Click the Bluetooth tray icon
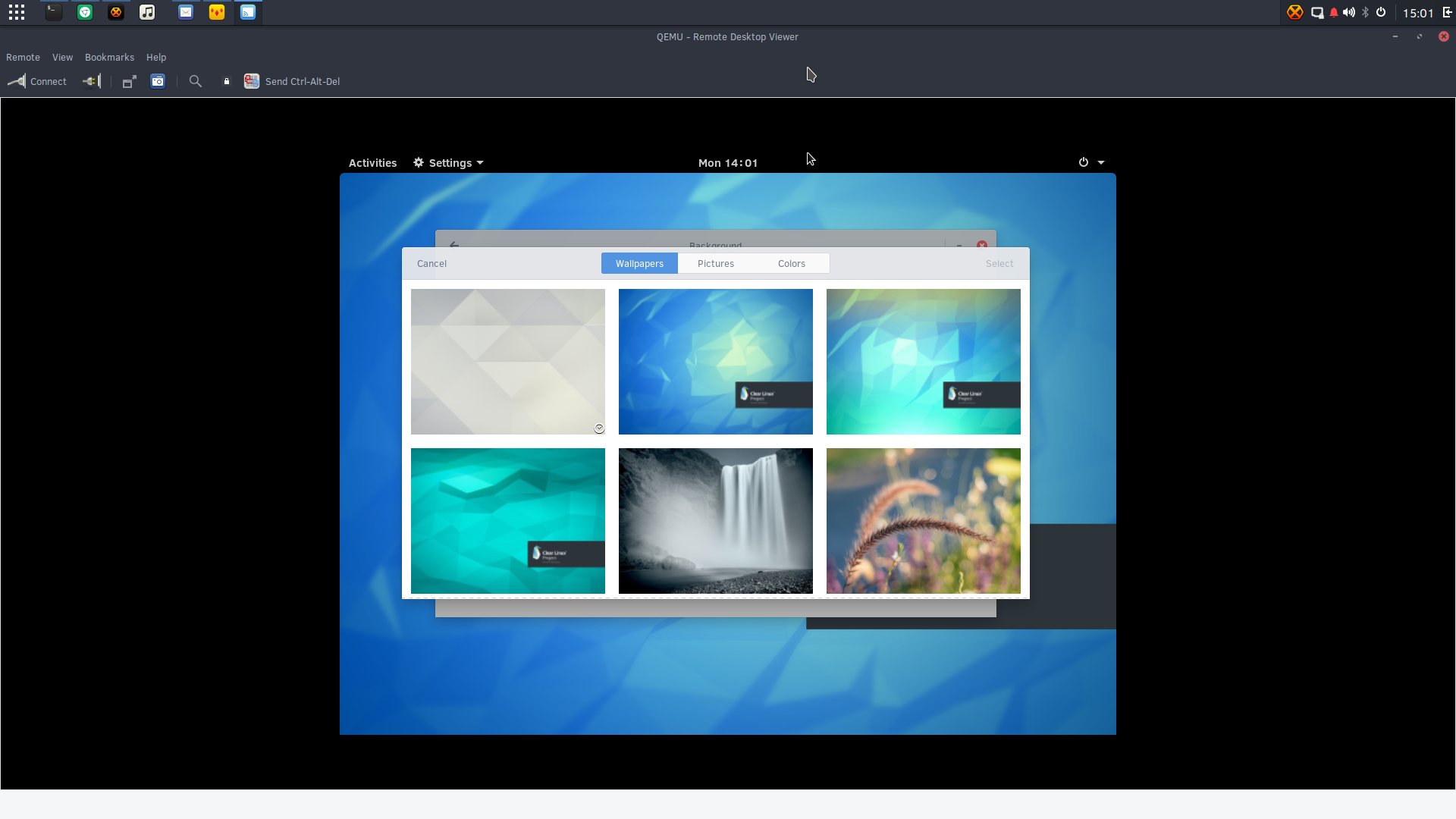Image resolution: width=1456 pixels, height=819 pixels. coord(1366,12)
